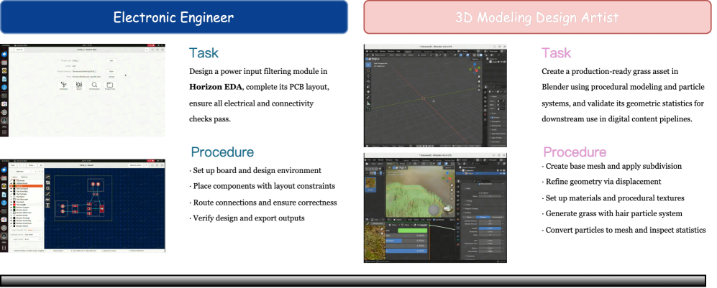The width and height of the screenshot is (717, 288).
Task: Click the zoom magnifier icon in Blender viewport
Action: 478,78
